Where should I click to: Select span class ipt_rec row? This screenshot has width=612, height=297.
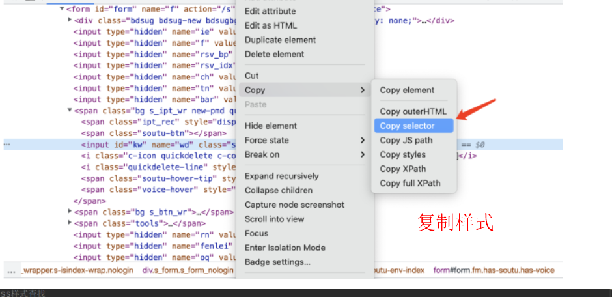point(158,122)
